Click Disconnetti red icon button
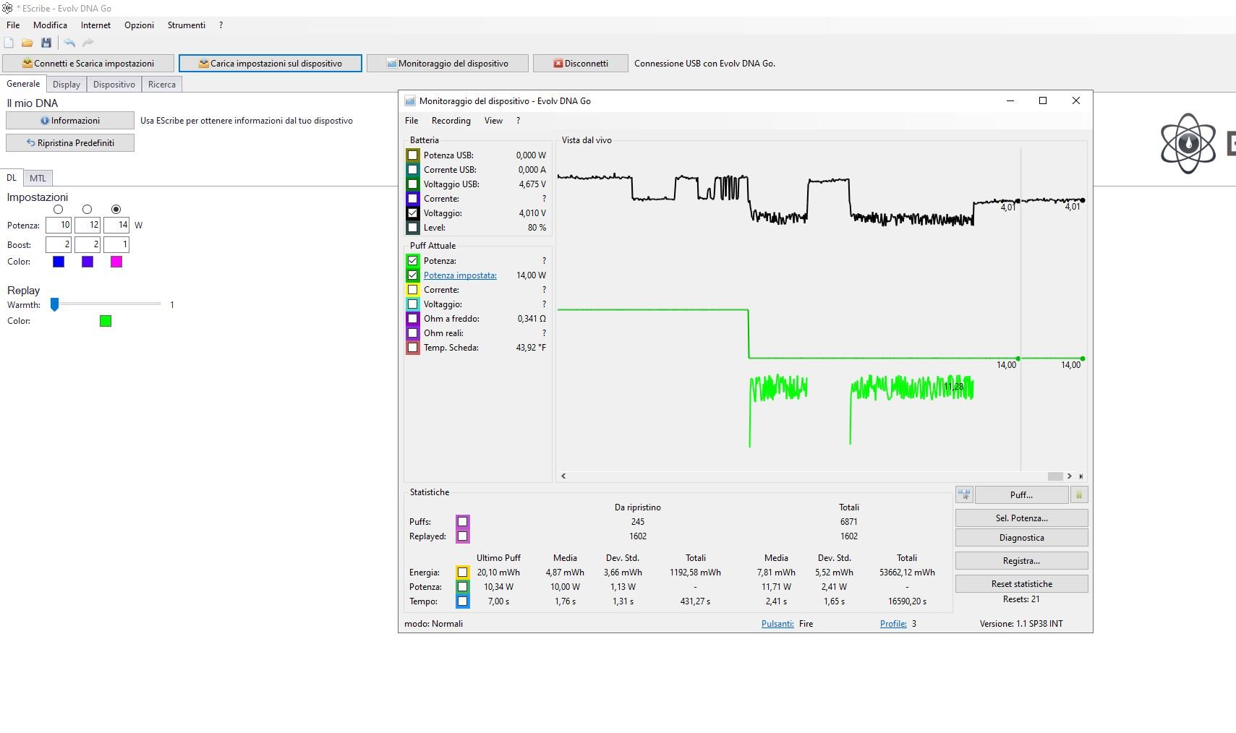The height and width of the screenshot is (733, 1236). tap(581, 64)
